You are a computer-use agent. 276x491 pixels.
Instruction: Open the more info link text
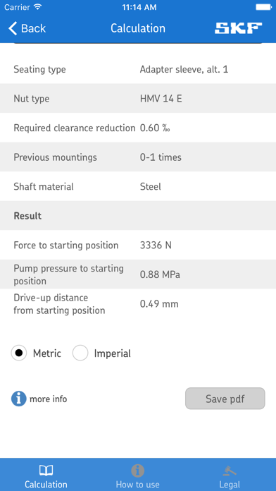pos(49,399)
